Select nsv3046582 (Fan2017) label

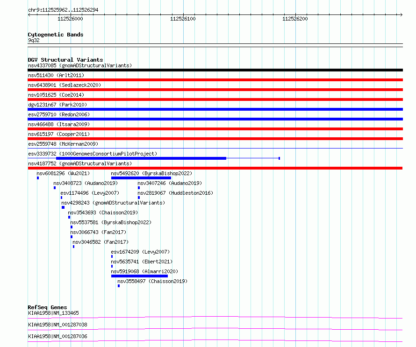100,242
